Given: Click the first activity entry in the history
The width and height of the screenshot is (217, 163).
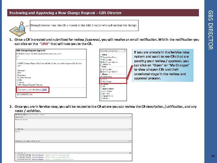Looking at the screenshot, I should tap(43, 155).
